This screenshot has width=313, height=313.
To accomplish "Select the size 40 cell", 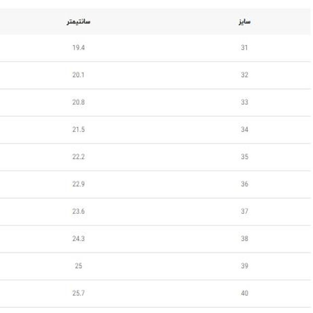I will 245,293.
